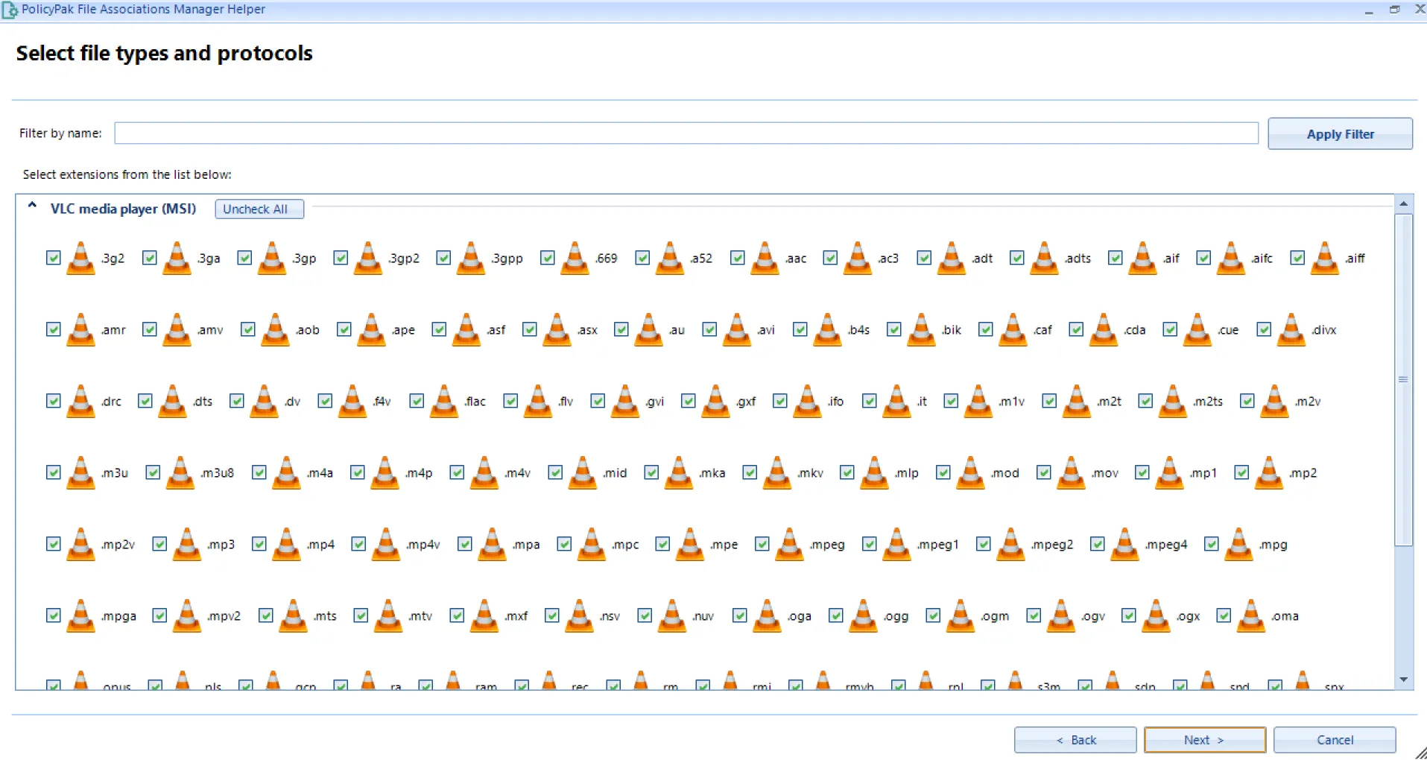Click the VLC cone icon for .mp3
Screen dimensions: 1427x760
187,545
